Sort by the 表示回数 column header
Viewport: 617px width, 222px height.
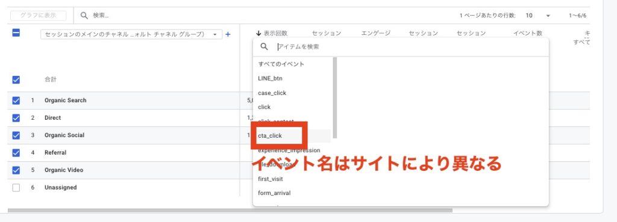tap(275, 34)
